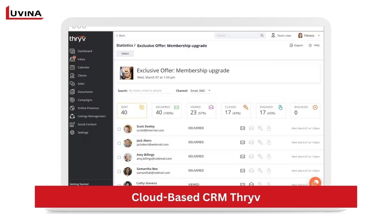The height and width of the screenshot is (220, 392).
Task: Click the Online Presence globe icon
Action: [72, 108]
